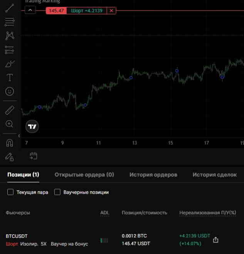Viewport: 244px width, 254px height.
Task: Share the BTCUSDT position PnL
Action: point(215,240)
